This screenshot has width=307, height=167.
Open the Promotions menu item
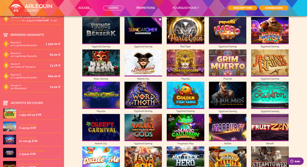click(x=146, y=8)
